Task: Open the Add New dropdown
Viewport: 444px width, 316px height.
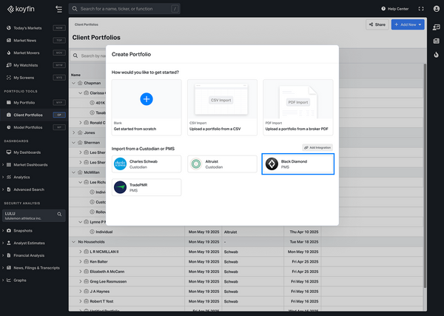Action: 408,24
